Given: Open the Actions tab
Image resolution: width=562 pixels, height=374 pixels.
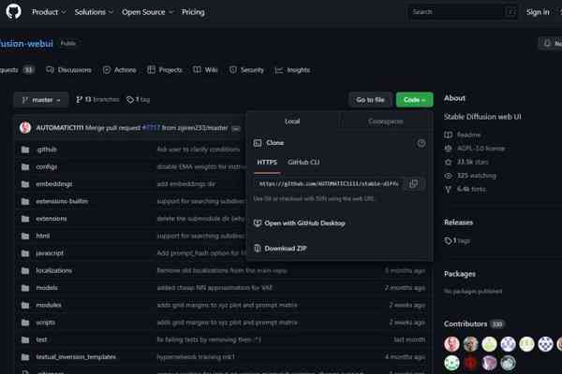Looking at the screenshot, I should coord(120,69).
